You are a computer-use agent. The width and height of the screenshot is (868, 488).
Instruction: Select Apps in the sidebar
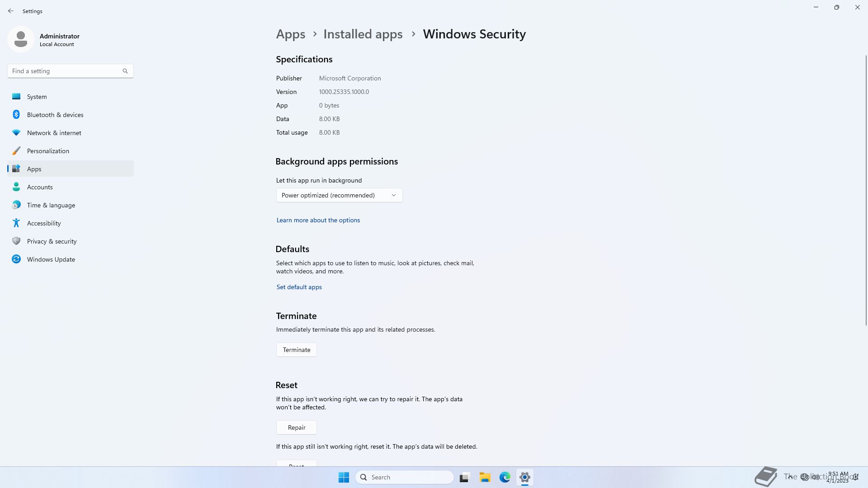71,169
